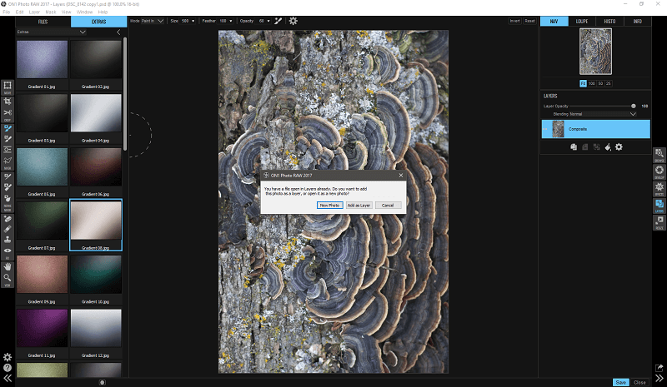The image size is (667, 387).
Task: Select Gradient 04.jpg thumbnail
Action: click(x=96, y=113)
